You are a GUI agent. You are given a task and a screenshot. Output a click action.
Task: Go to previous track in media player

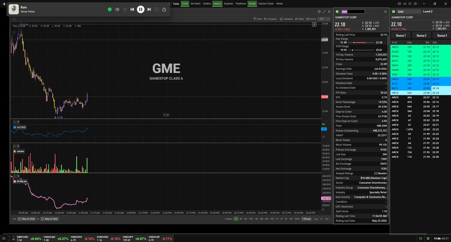(132, 9)
